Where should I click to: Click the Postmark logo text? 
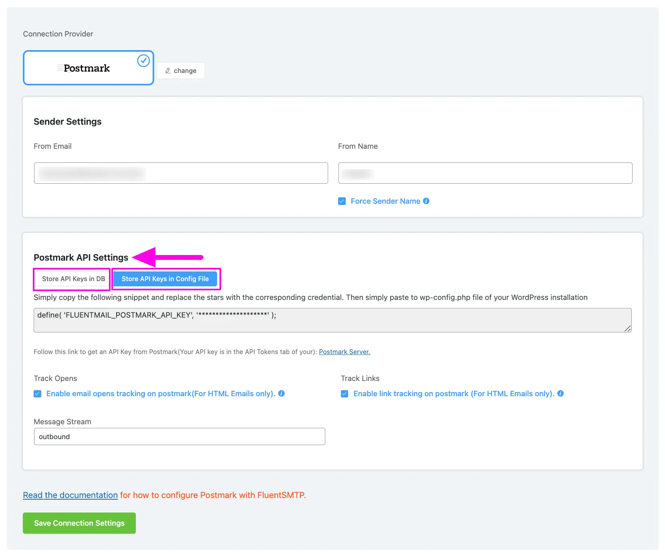87,68
